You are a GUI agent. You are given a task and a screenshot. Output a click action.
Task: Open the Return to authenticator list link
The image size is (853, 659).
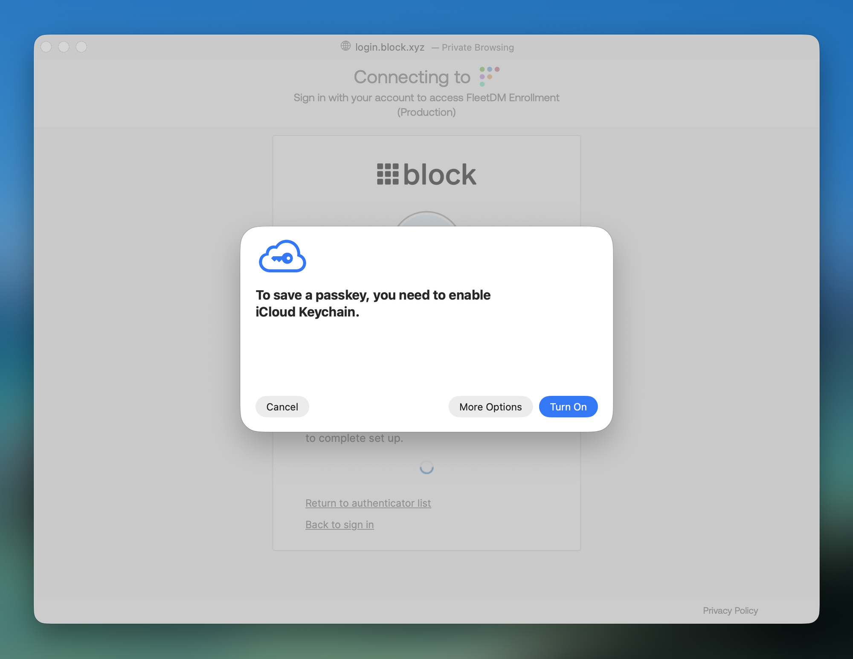(368, 503)
